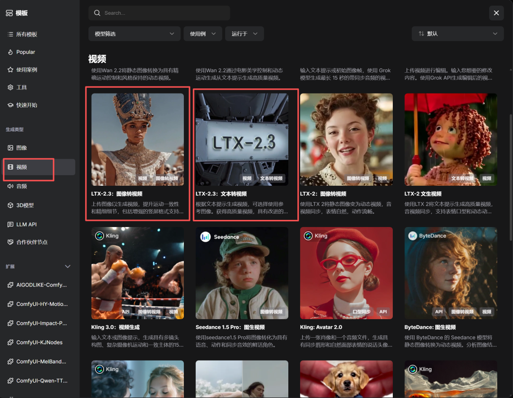Open the 运行于 filter dropdown
The height and width of the screenshot is (398, 513).
click(244, 34)
